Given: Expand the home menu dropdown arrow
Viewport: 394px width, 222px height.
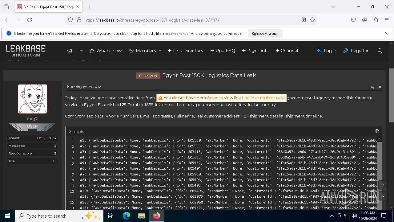Looking at the screenshot, I should [x=81, y=51].
